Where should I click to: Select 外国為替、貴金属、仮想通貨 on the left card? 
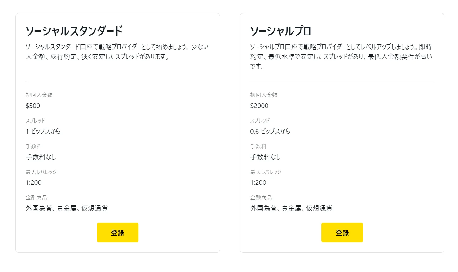[67, 208]
